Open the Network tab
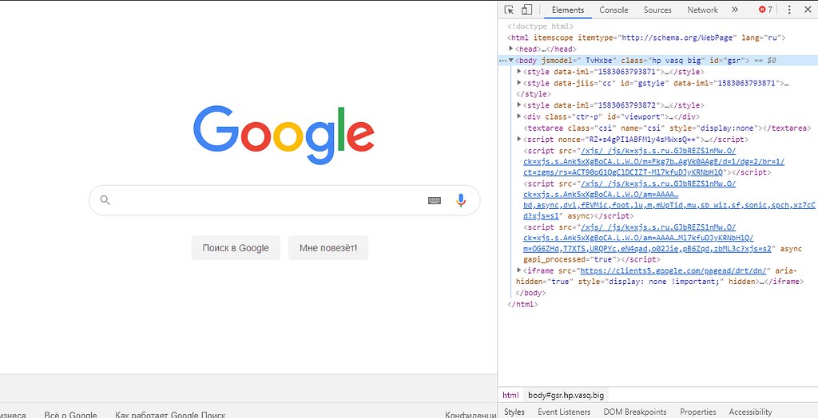Image resolution: width=818 pixels, height=418 pixels. 702,10
